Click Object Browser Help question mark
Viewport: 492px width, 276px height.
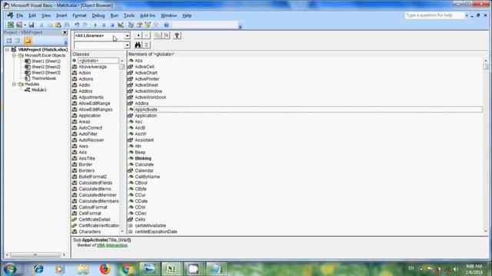click(x=177, y=35)
